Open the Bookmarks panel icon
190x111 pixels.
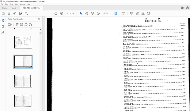click(x=3, y=27)
